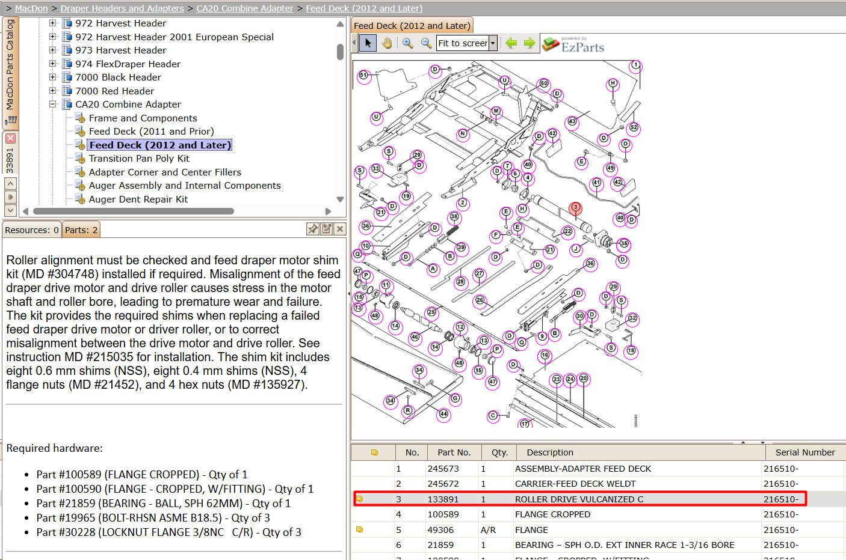Go to next page green arrow

[530, 43]
